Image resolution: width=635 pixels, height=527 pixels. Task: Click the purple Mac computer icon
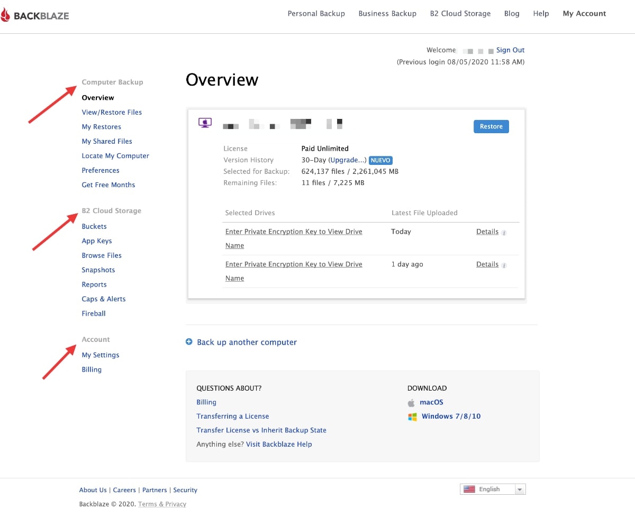[205, 123]
